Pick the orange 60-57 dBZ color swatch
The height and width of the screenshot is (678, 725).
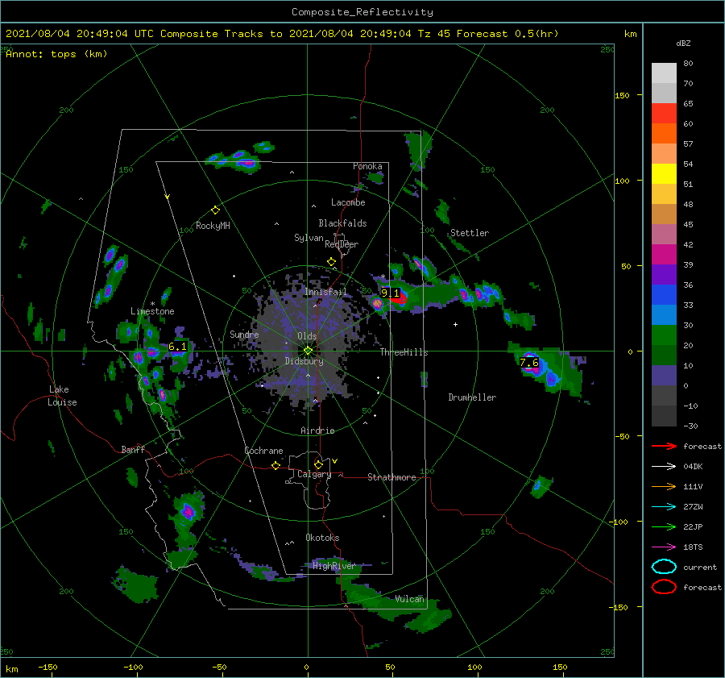click(x=664, y=134)
